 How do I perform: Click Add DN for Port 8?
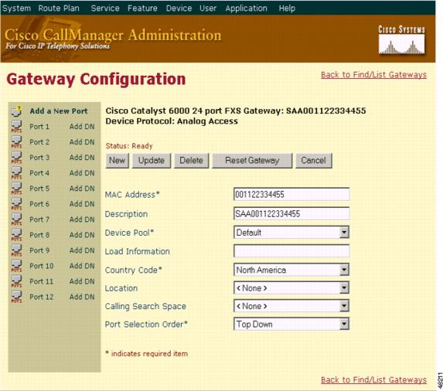82,235
